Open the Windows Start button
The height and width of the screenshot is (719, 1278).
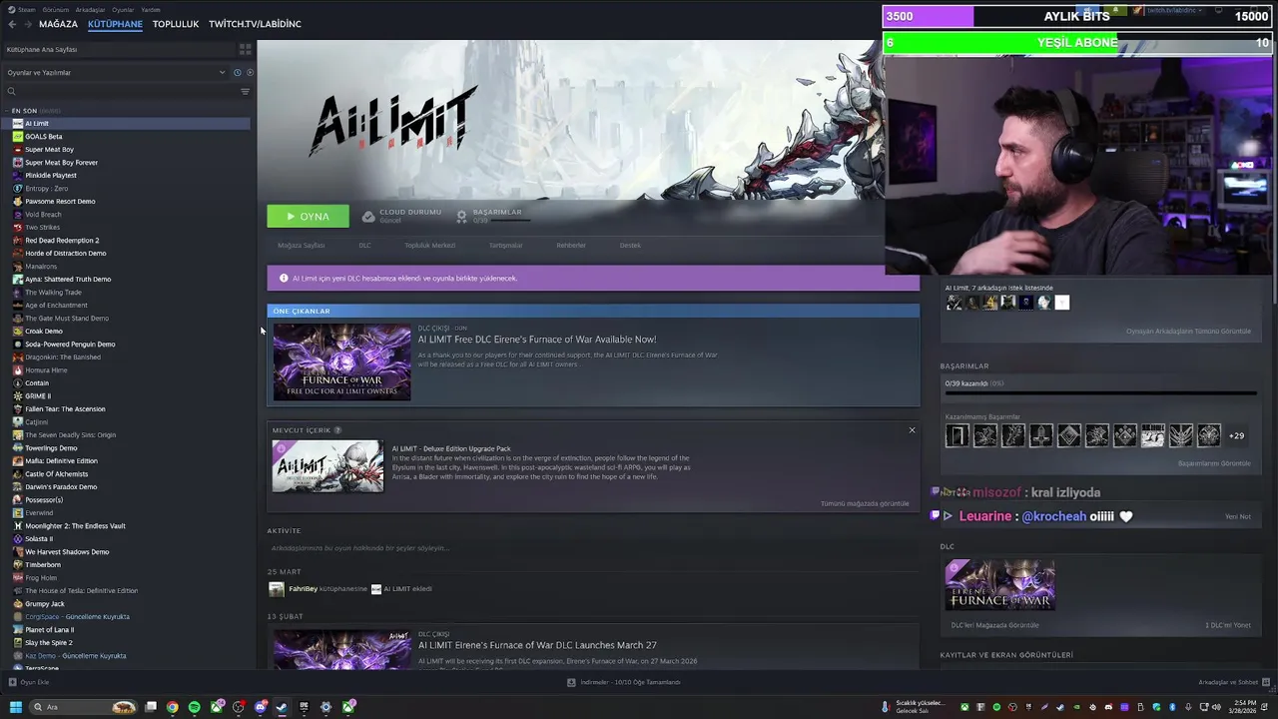(15, 707)
